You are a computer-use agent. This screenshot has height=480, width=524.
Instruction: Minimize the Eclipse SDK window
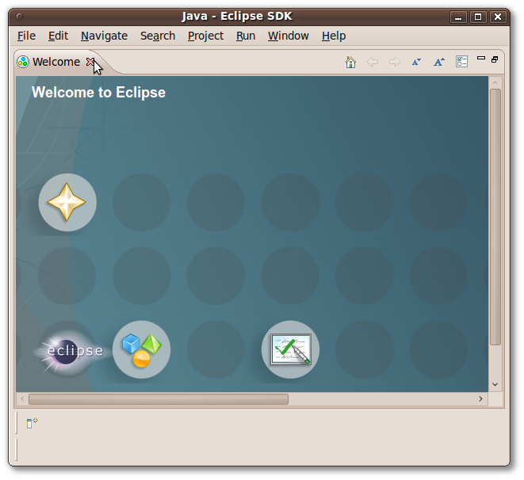click(x=458, y=17)
